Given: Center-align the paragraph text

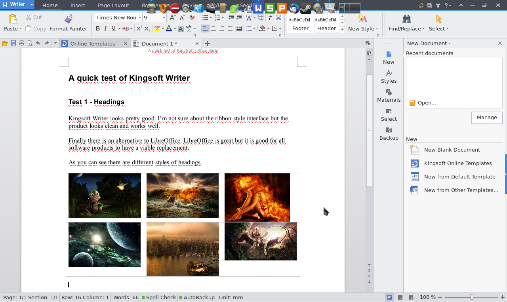Looking at the screenshot, I should [x=213, y=28].
